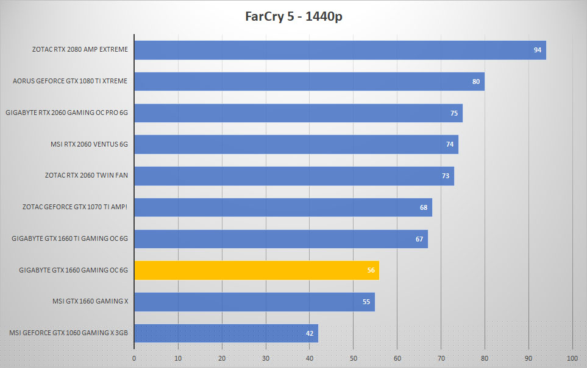The image size is (587, 368).
Task: Click the x-axis tick label 10
Action: [178, 359]
